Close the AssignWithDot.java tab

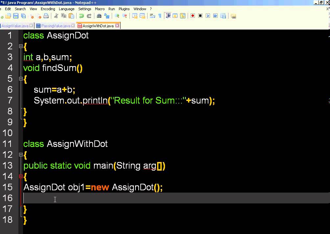(117, 25)
